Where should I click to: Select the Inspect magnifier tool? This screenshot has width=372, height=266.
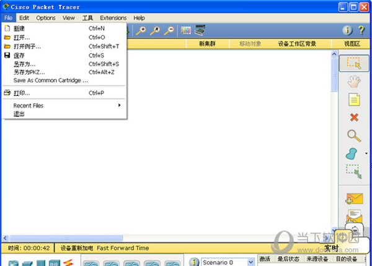pyautogui.click(x=354, y=136)
